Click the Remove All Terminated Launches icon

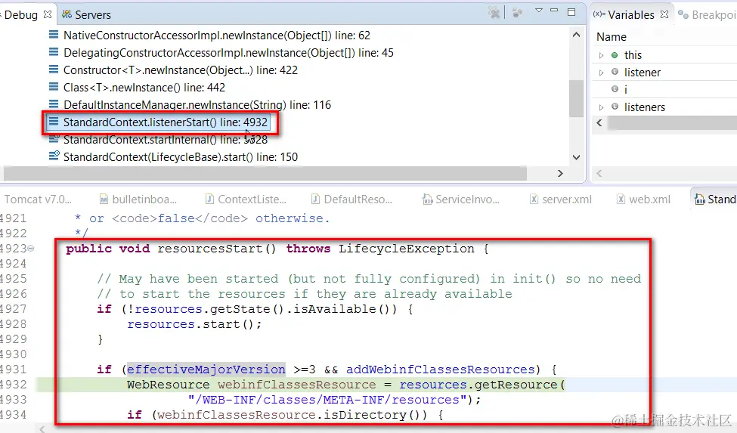[494, 12]
